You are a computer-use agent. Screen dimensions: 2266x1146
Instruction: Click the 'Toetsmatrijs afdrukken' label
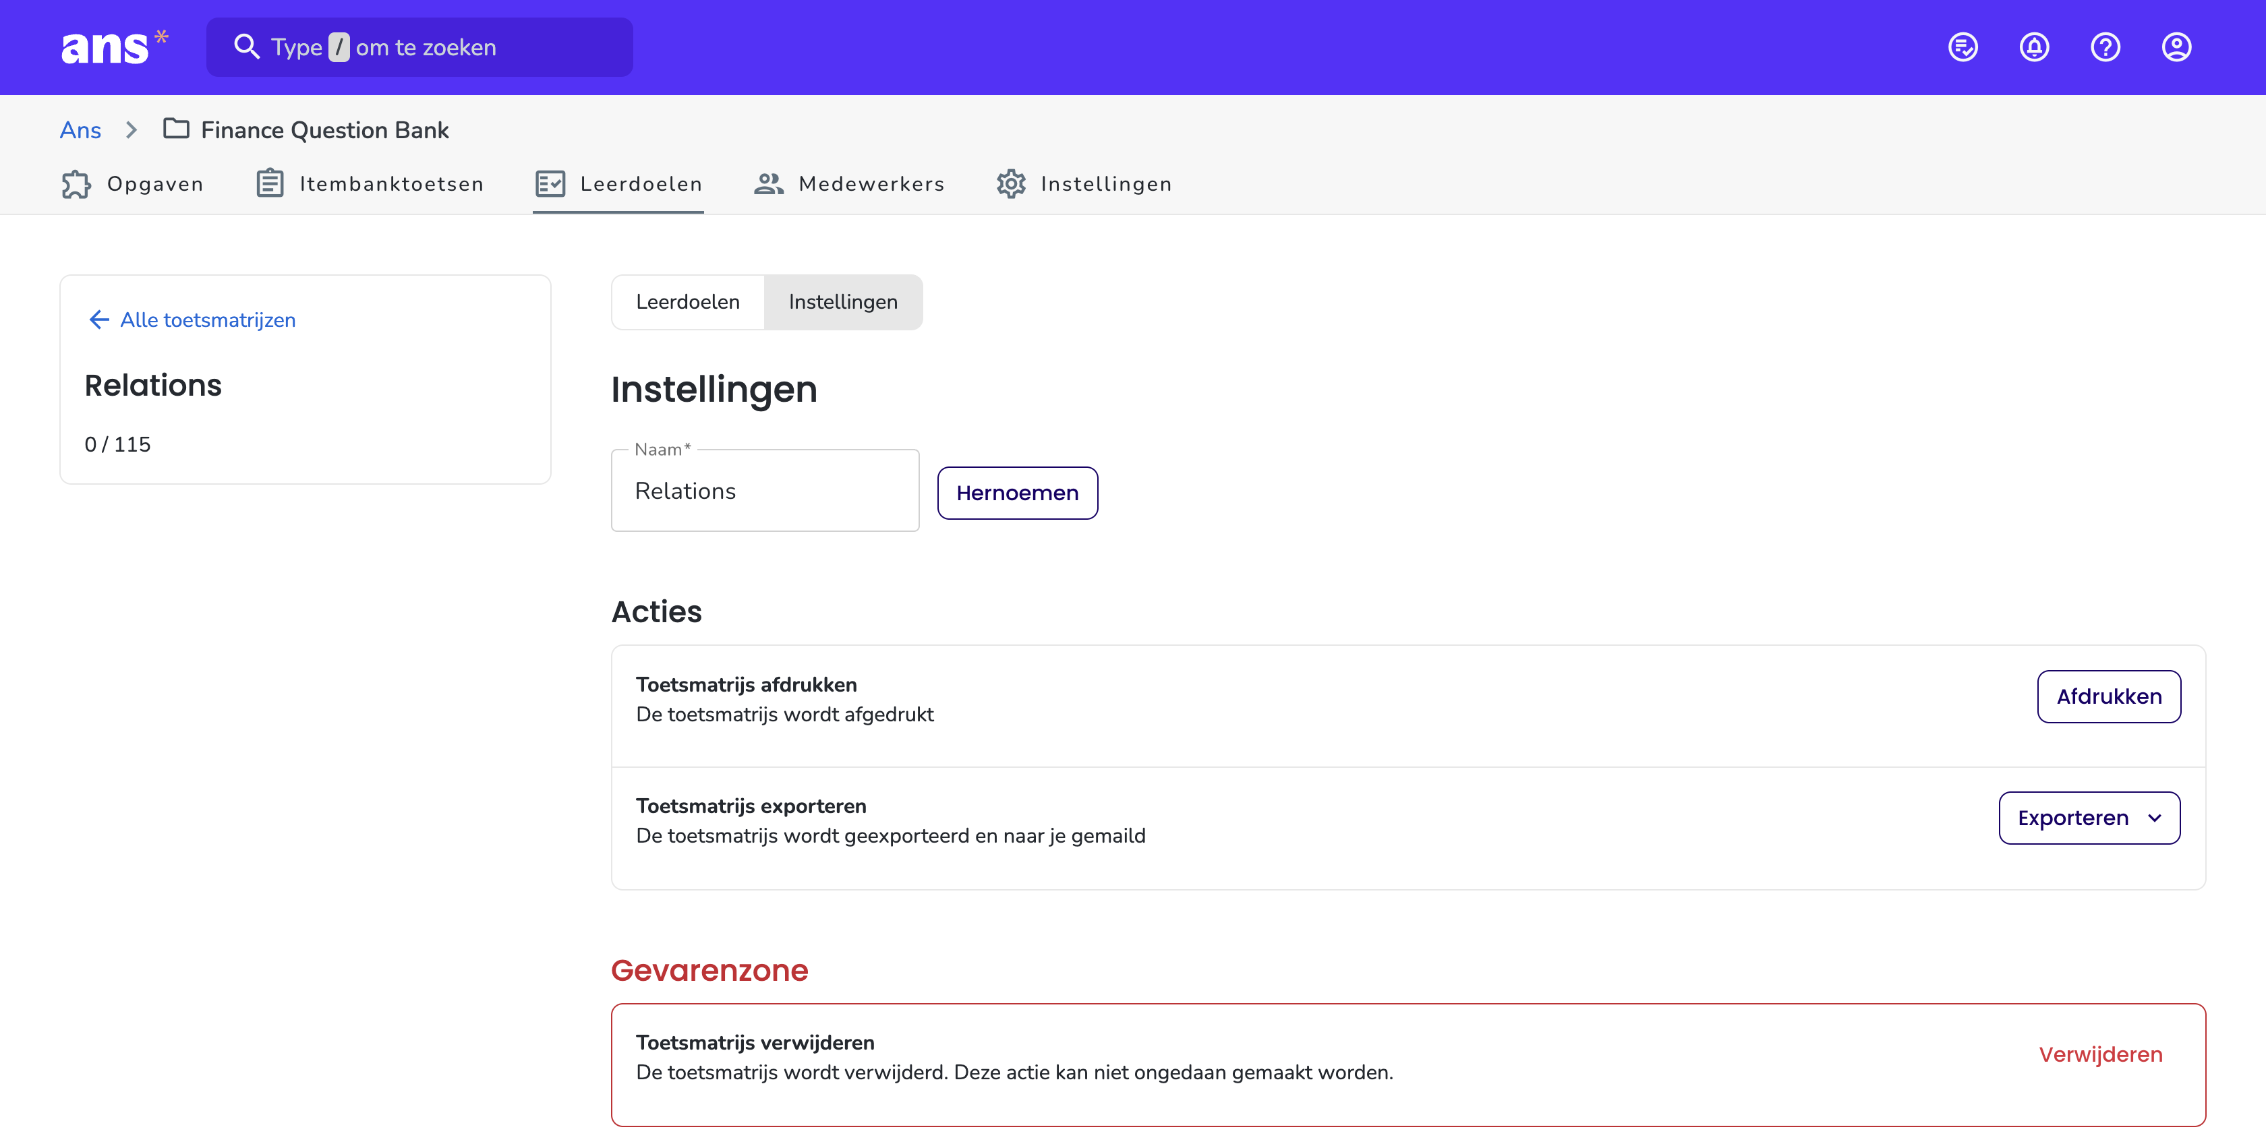coord(747,684)
